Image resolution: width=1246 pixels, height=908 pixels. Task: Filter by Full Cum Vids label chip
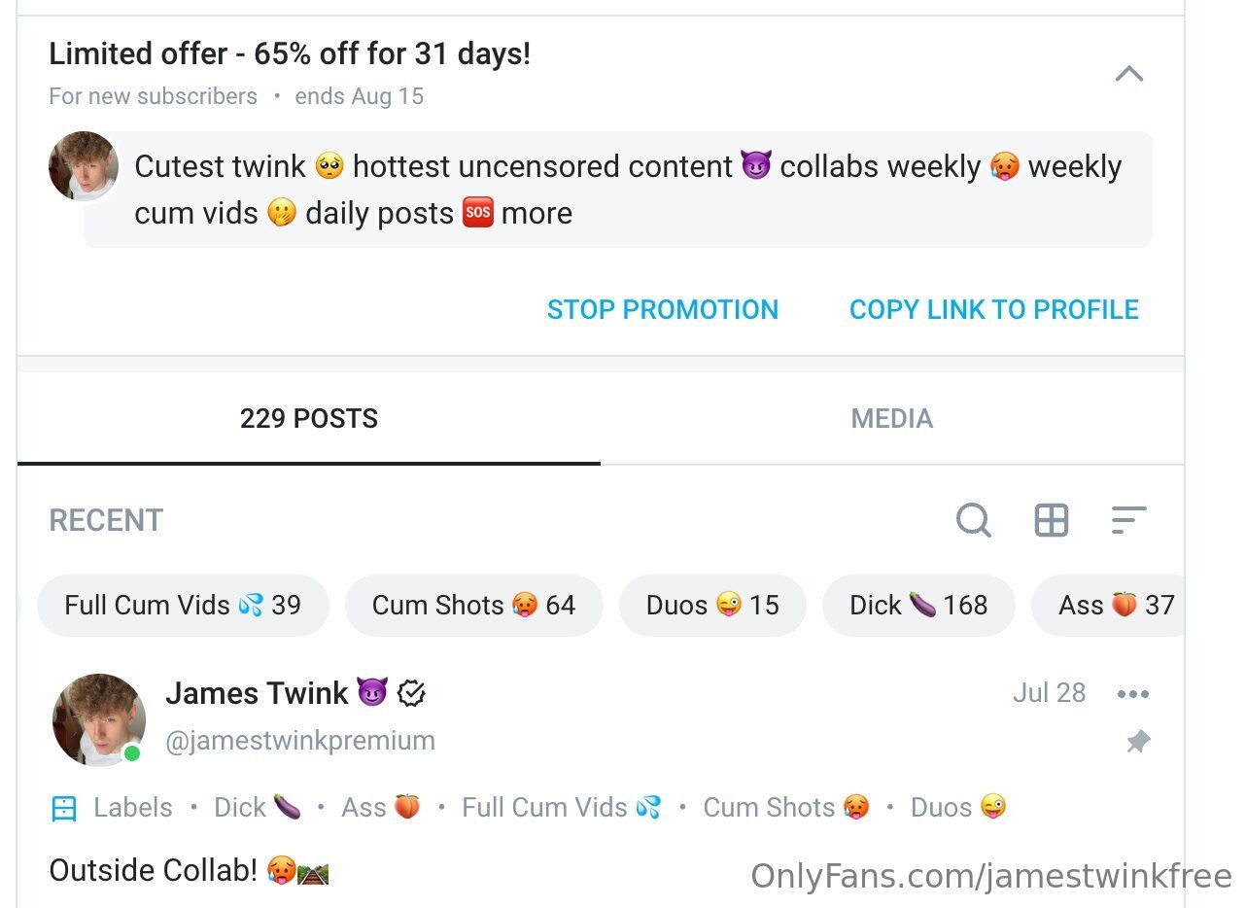click(x=183, y=606)
